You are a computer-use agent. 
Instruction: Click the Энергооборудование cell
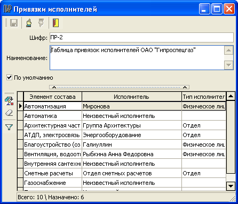pyautogui.click(x=132, y=135)
